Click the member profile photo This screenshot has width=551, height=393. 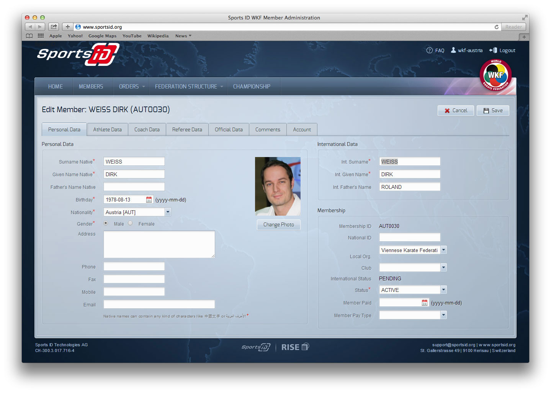pyautogui.click(x=278, y=186)
